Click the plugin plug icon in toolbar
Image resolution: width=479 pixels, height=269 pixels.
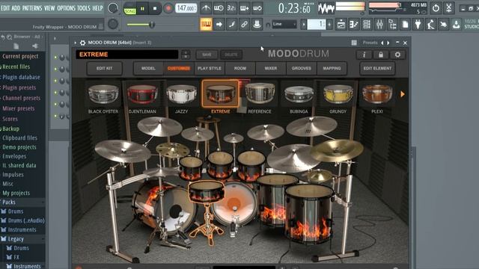click(x=418, y=24)
